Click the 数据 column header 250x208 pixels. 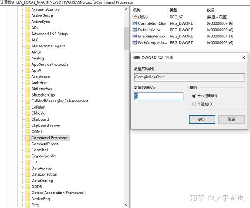(210, 10)
